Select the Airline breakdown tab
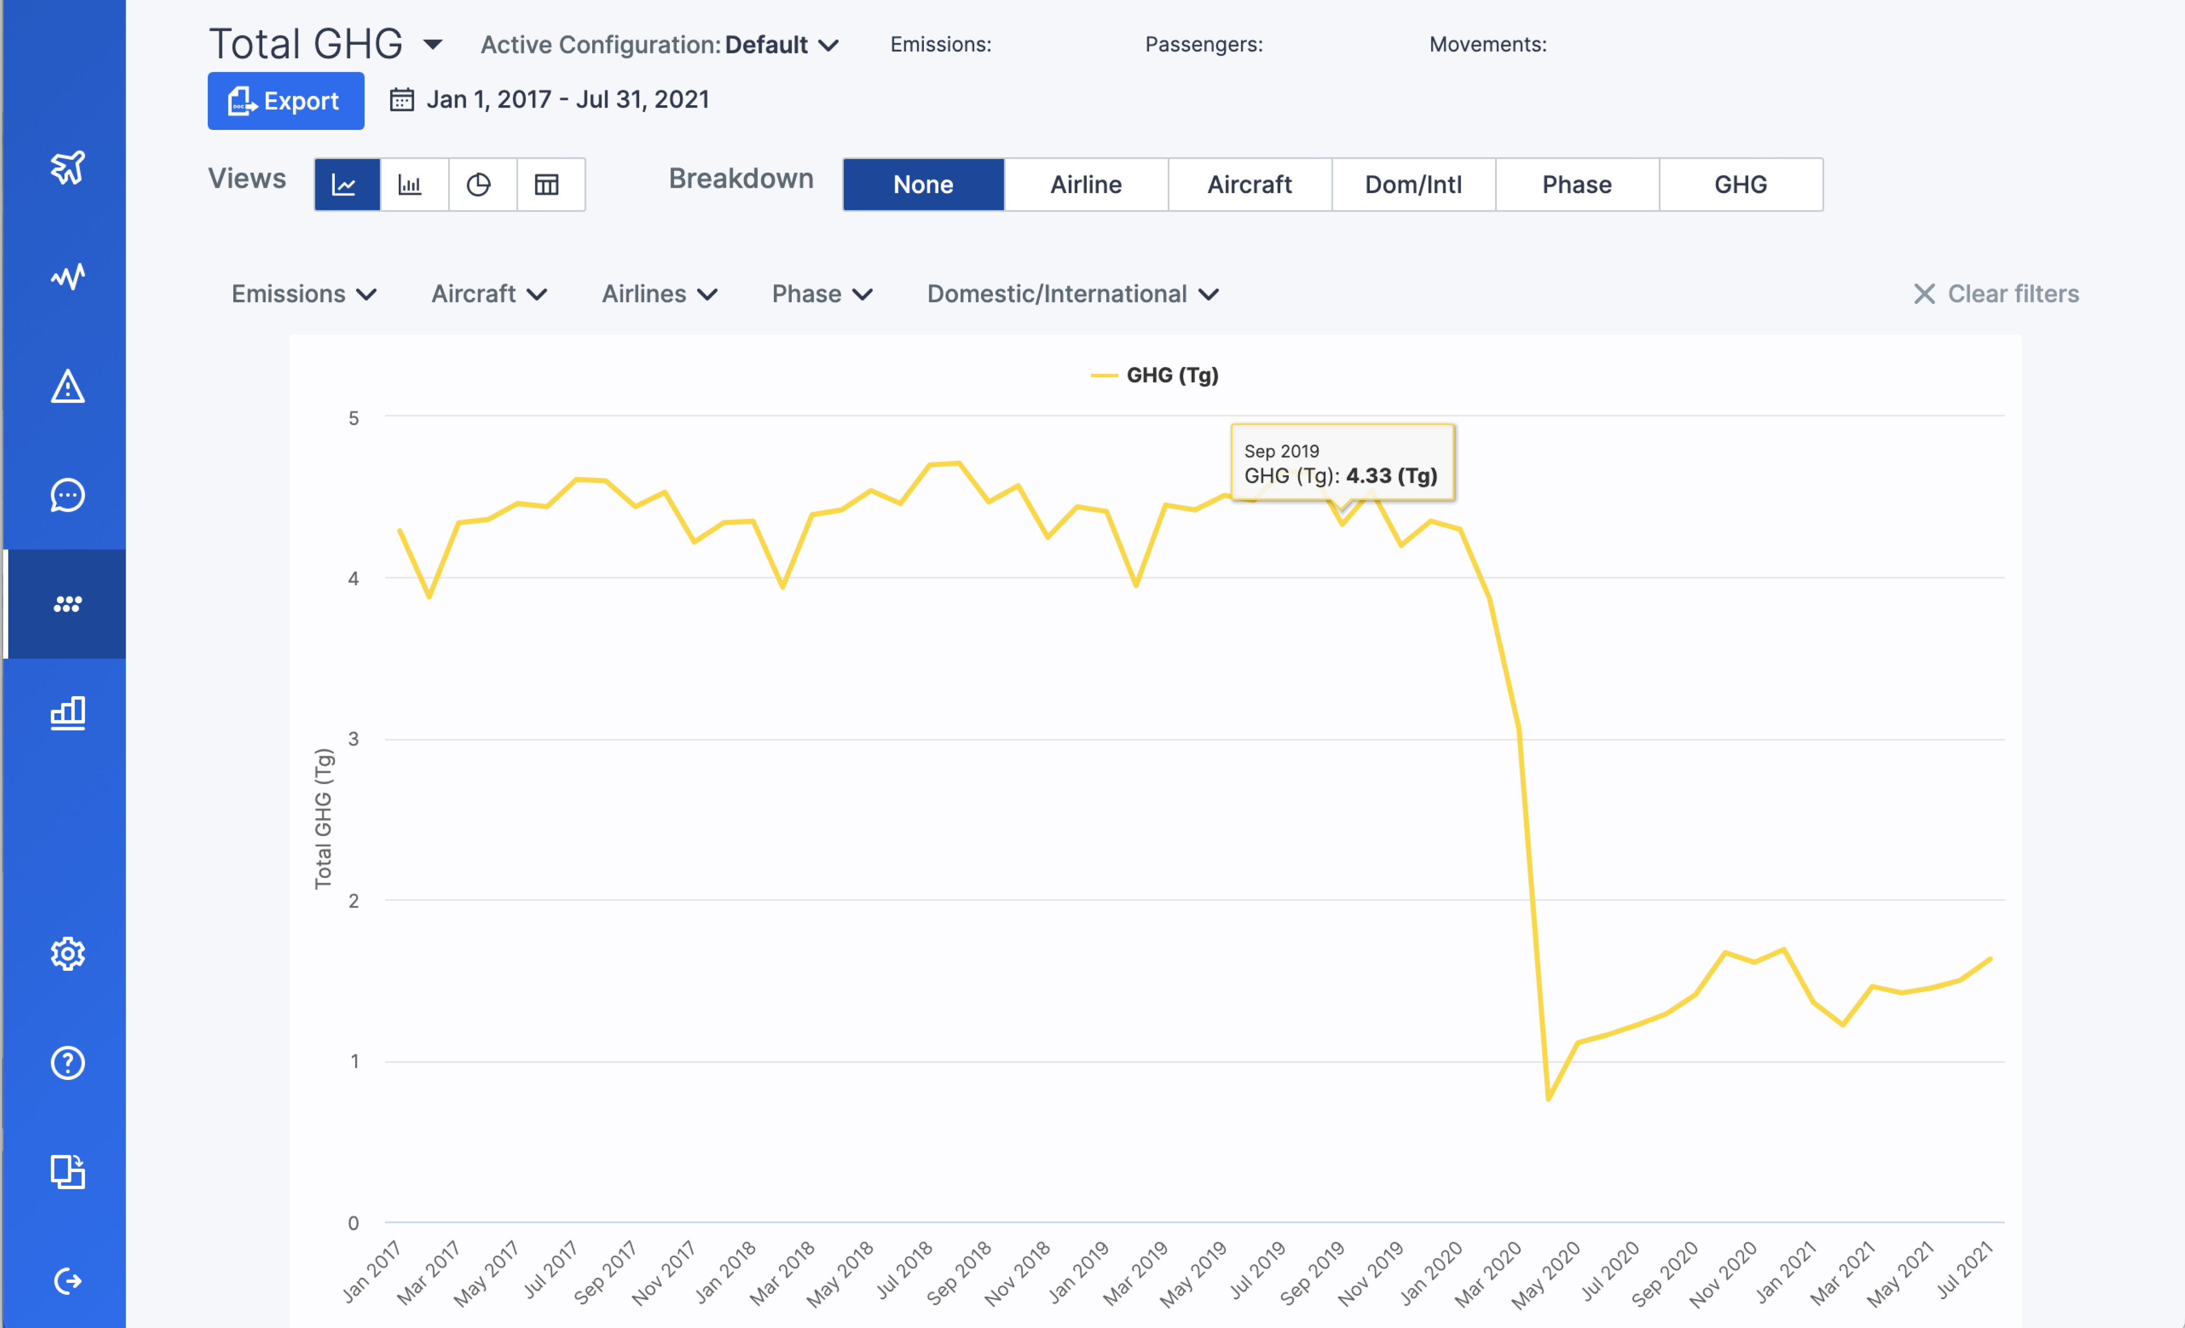The width and height of the screenshot is (2185, 1328). (1085, 184)
